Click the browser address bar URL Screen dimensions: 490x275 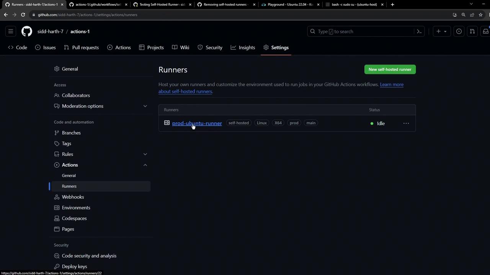pyautogui.click(x=87, y=15)
